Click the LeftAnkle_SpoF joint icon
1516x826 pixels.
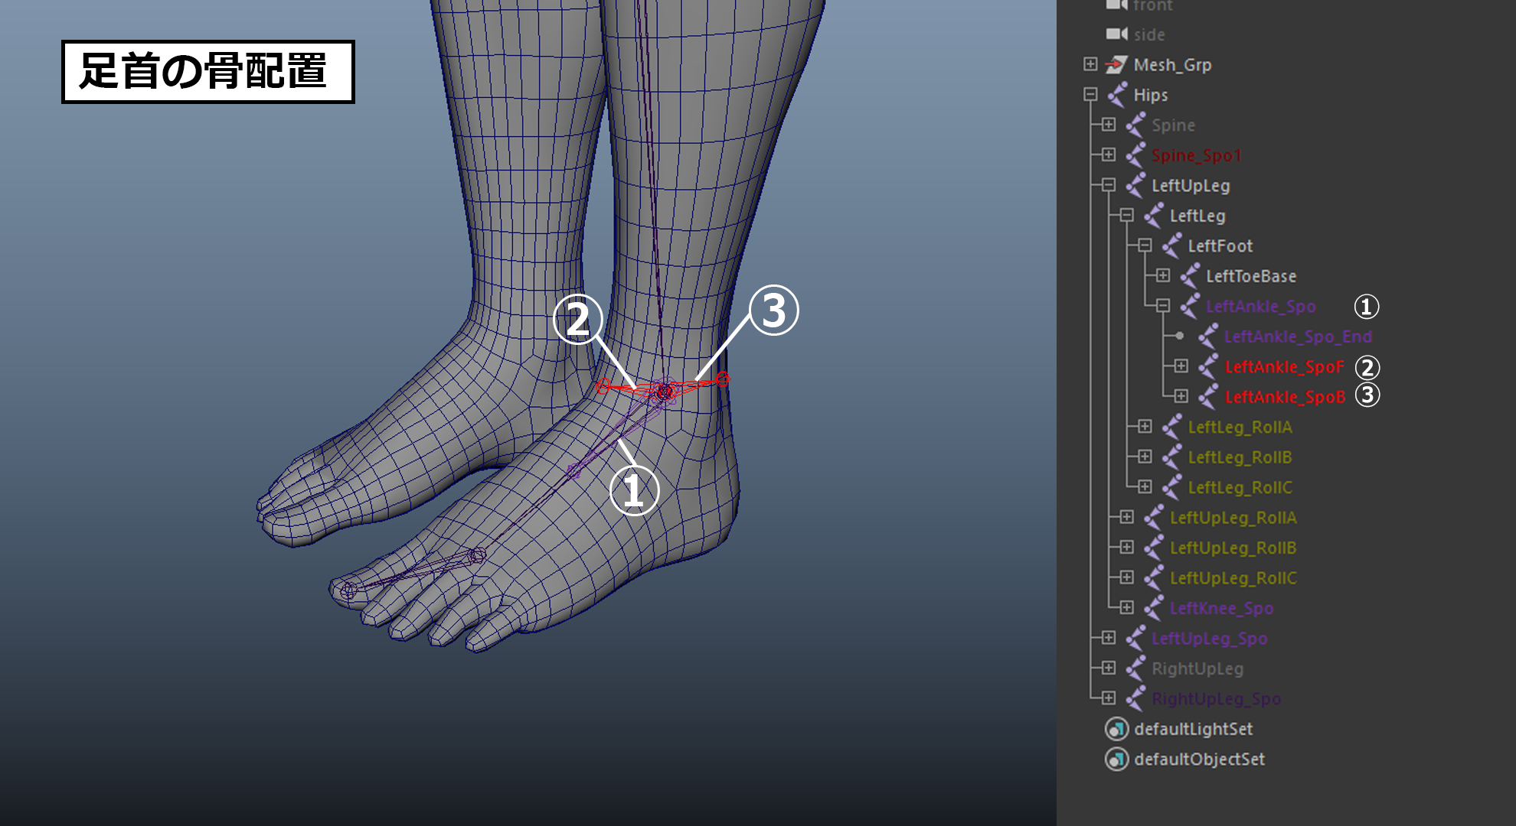(1208, 367)
